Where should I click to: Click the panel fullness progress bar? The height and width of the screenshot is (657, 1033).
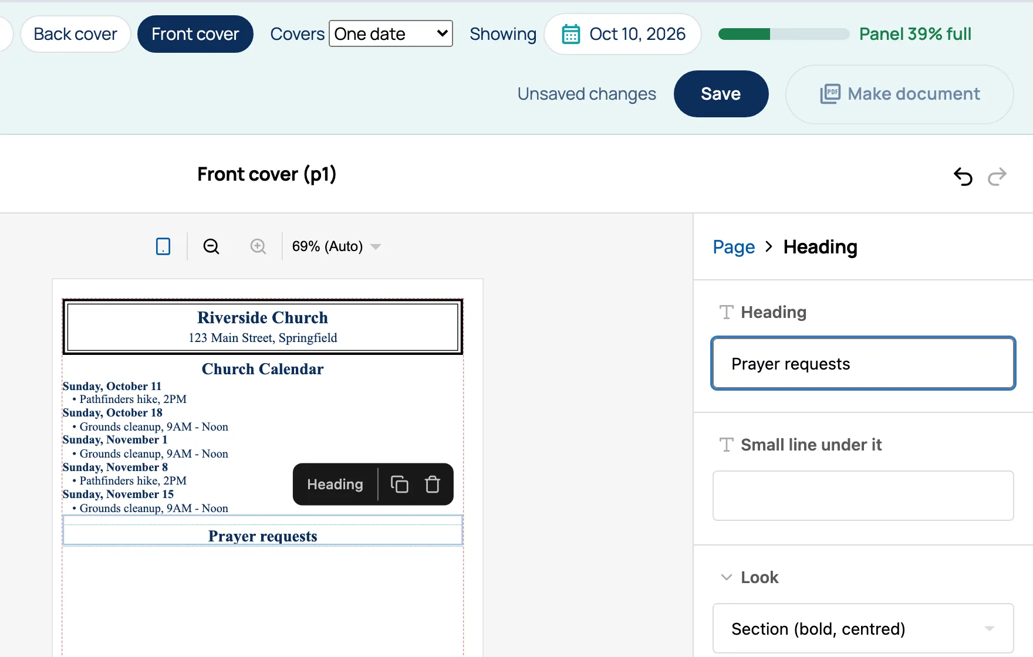pyautogui.click(x=784, y=34)
